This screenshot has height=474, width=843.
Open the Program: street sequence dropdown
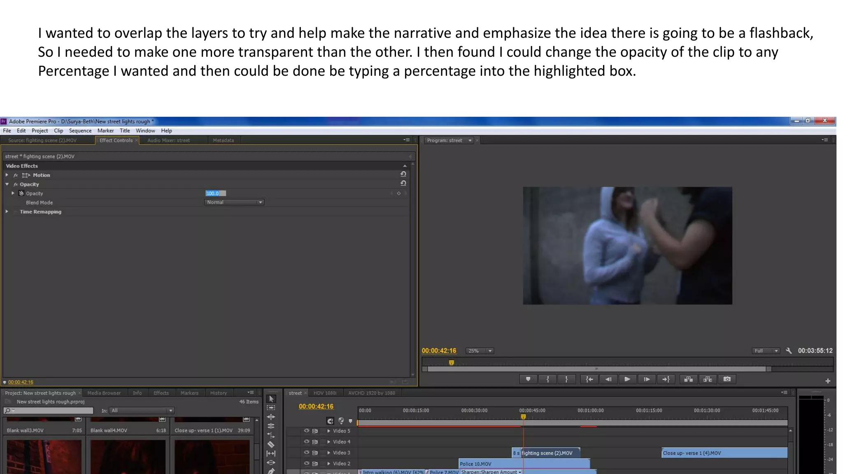(470, 140)
